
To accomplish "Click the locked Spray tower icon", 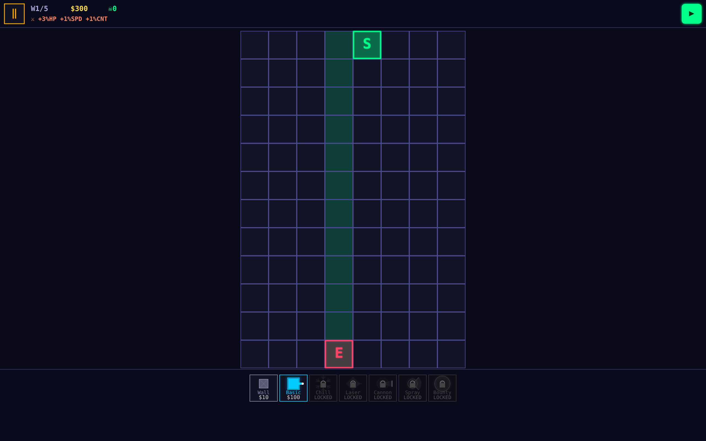I will click(412, 388).
